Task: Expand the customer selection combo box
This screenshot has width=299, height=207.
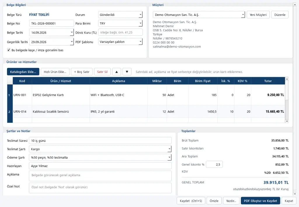Action: point(243,15)
